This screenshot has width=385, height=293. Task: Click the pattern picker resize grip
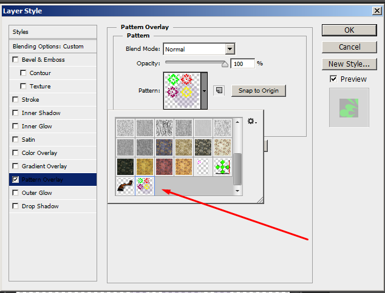pos(260,200)
